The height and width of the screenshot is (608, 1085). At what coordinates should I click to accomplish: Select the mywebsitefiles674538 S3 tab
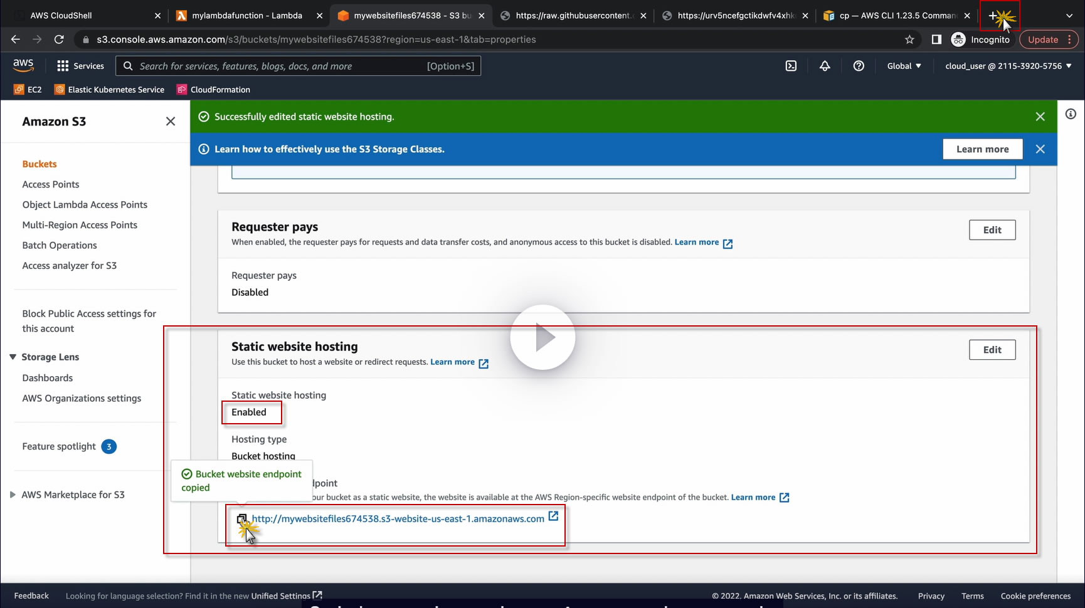point(410,16)
